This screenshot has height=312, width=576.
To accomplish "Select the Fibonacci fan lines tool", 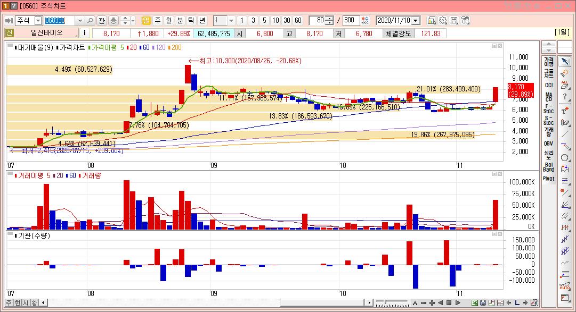I will [565, 205].
